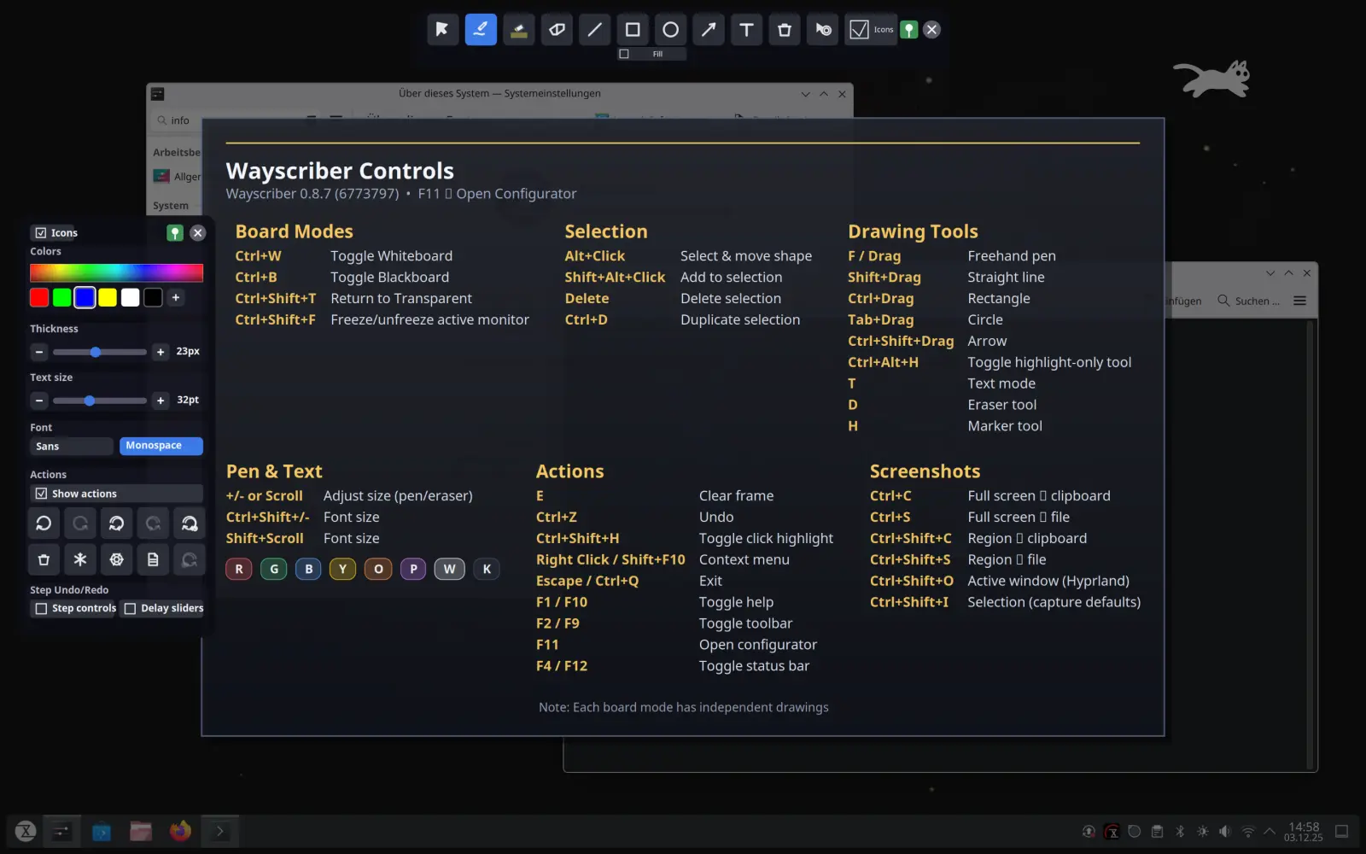Switch the font to Sans
This screenshot has width=1366, height=854.
(x=71, y=446)
